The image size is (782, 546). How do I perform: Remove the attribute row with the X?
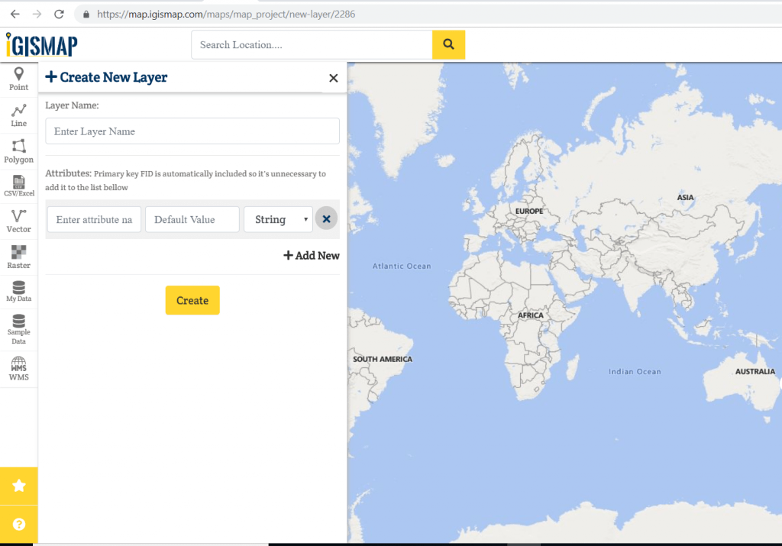point(326,218)
